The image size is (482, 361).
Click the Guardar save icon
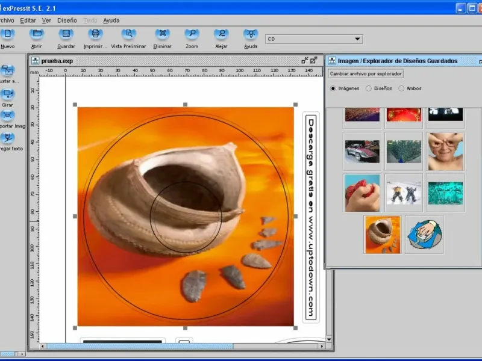(x=66, y=34)
